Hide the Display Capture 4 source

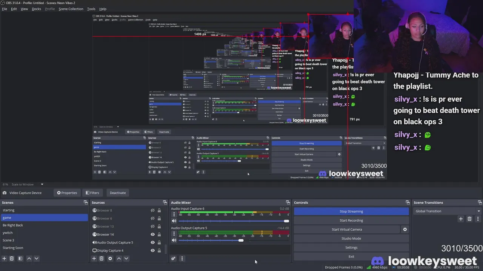point(153,250)
